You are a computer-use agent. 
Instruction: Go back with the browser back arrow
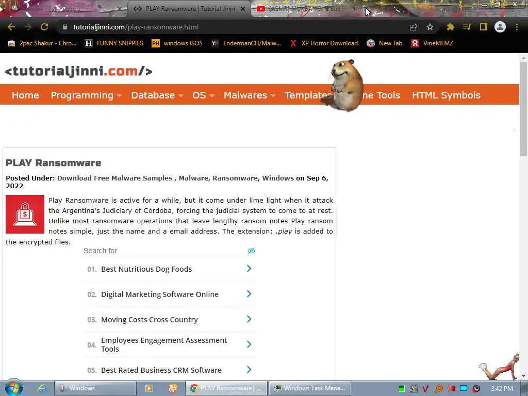click(11, 27)
